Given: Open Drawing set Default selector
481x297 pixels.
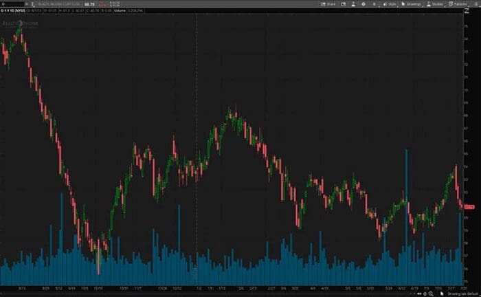Looking at the screenshot, I should [463, 294].
